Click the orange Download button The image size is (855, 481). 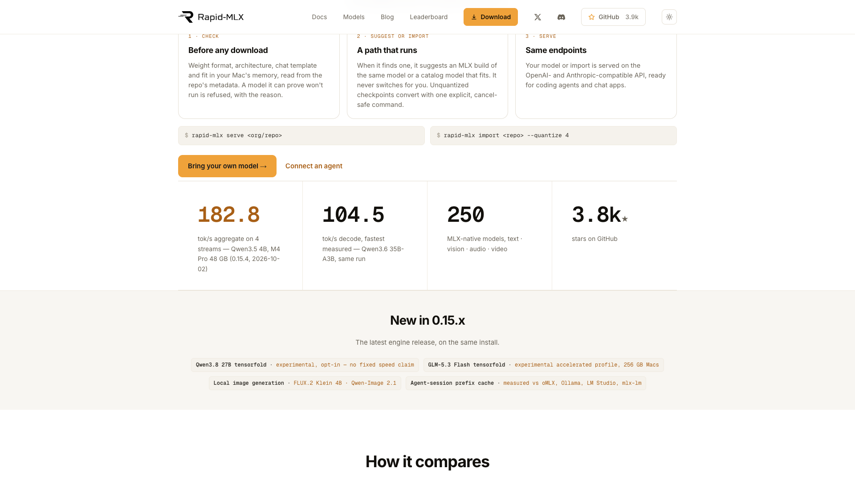click(490, 17)
